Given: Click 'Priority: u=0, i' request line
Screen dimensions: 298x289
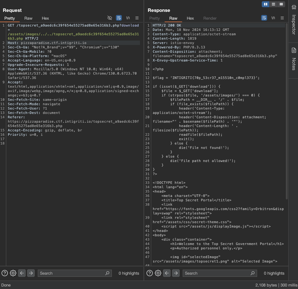Looking at the screenshot, I should [25, 135].
